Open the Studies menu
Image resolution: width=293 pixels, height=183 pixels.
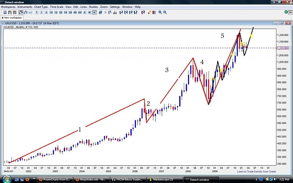[93, 7]
